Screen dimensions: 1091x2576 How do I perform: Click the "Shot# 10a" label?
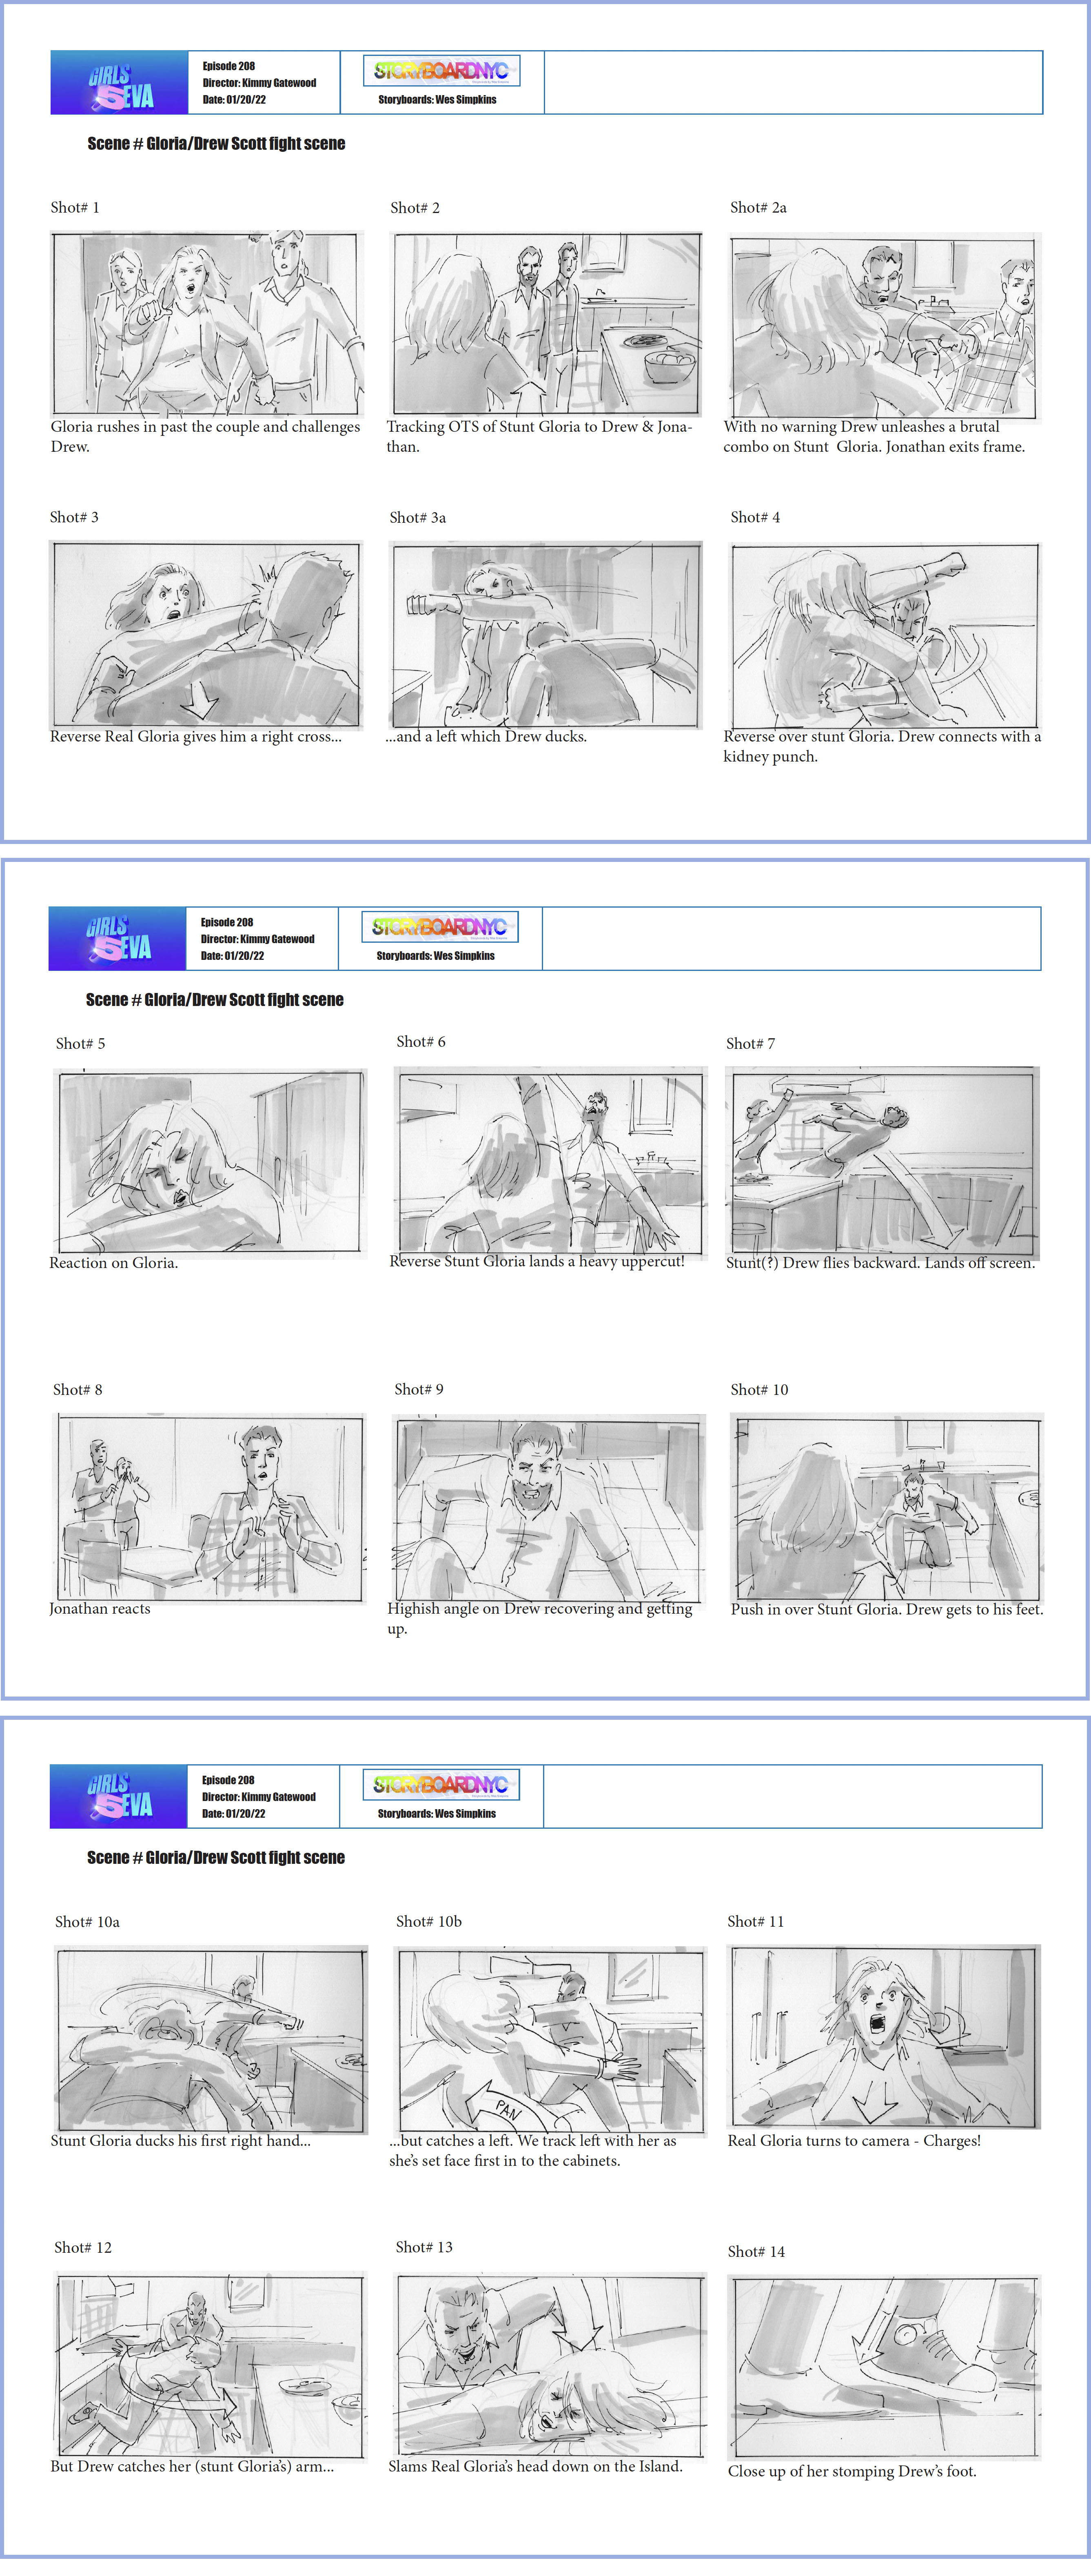87,1922
